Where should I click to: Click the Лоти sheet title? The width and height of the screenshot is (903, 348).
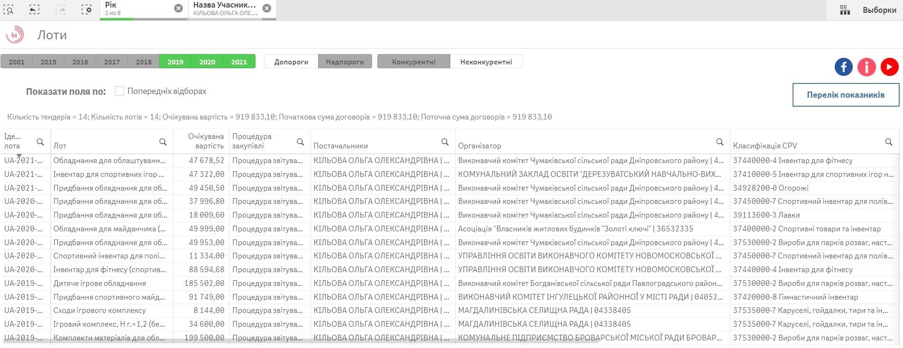coord(52,35)
